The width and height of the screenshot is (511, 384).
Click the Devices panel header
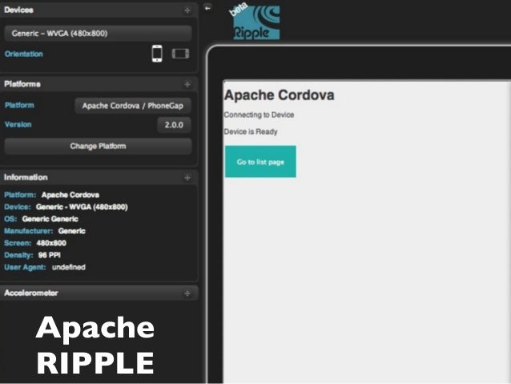tap(99, 10)
